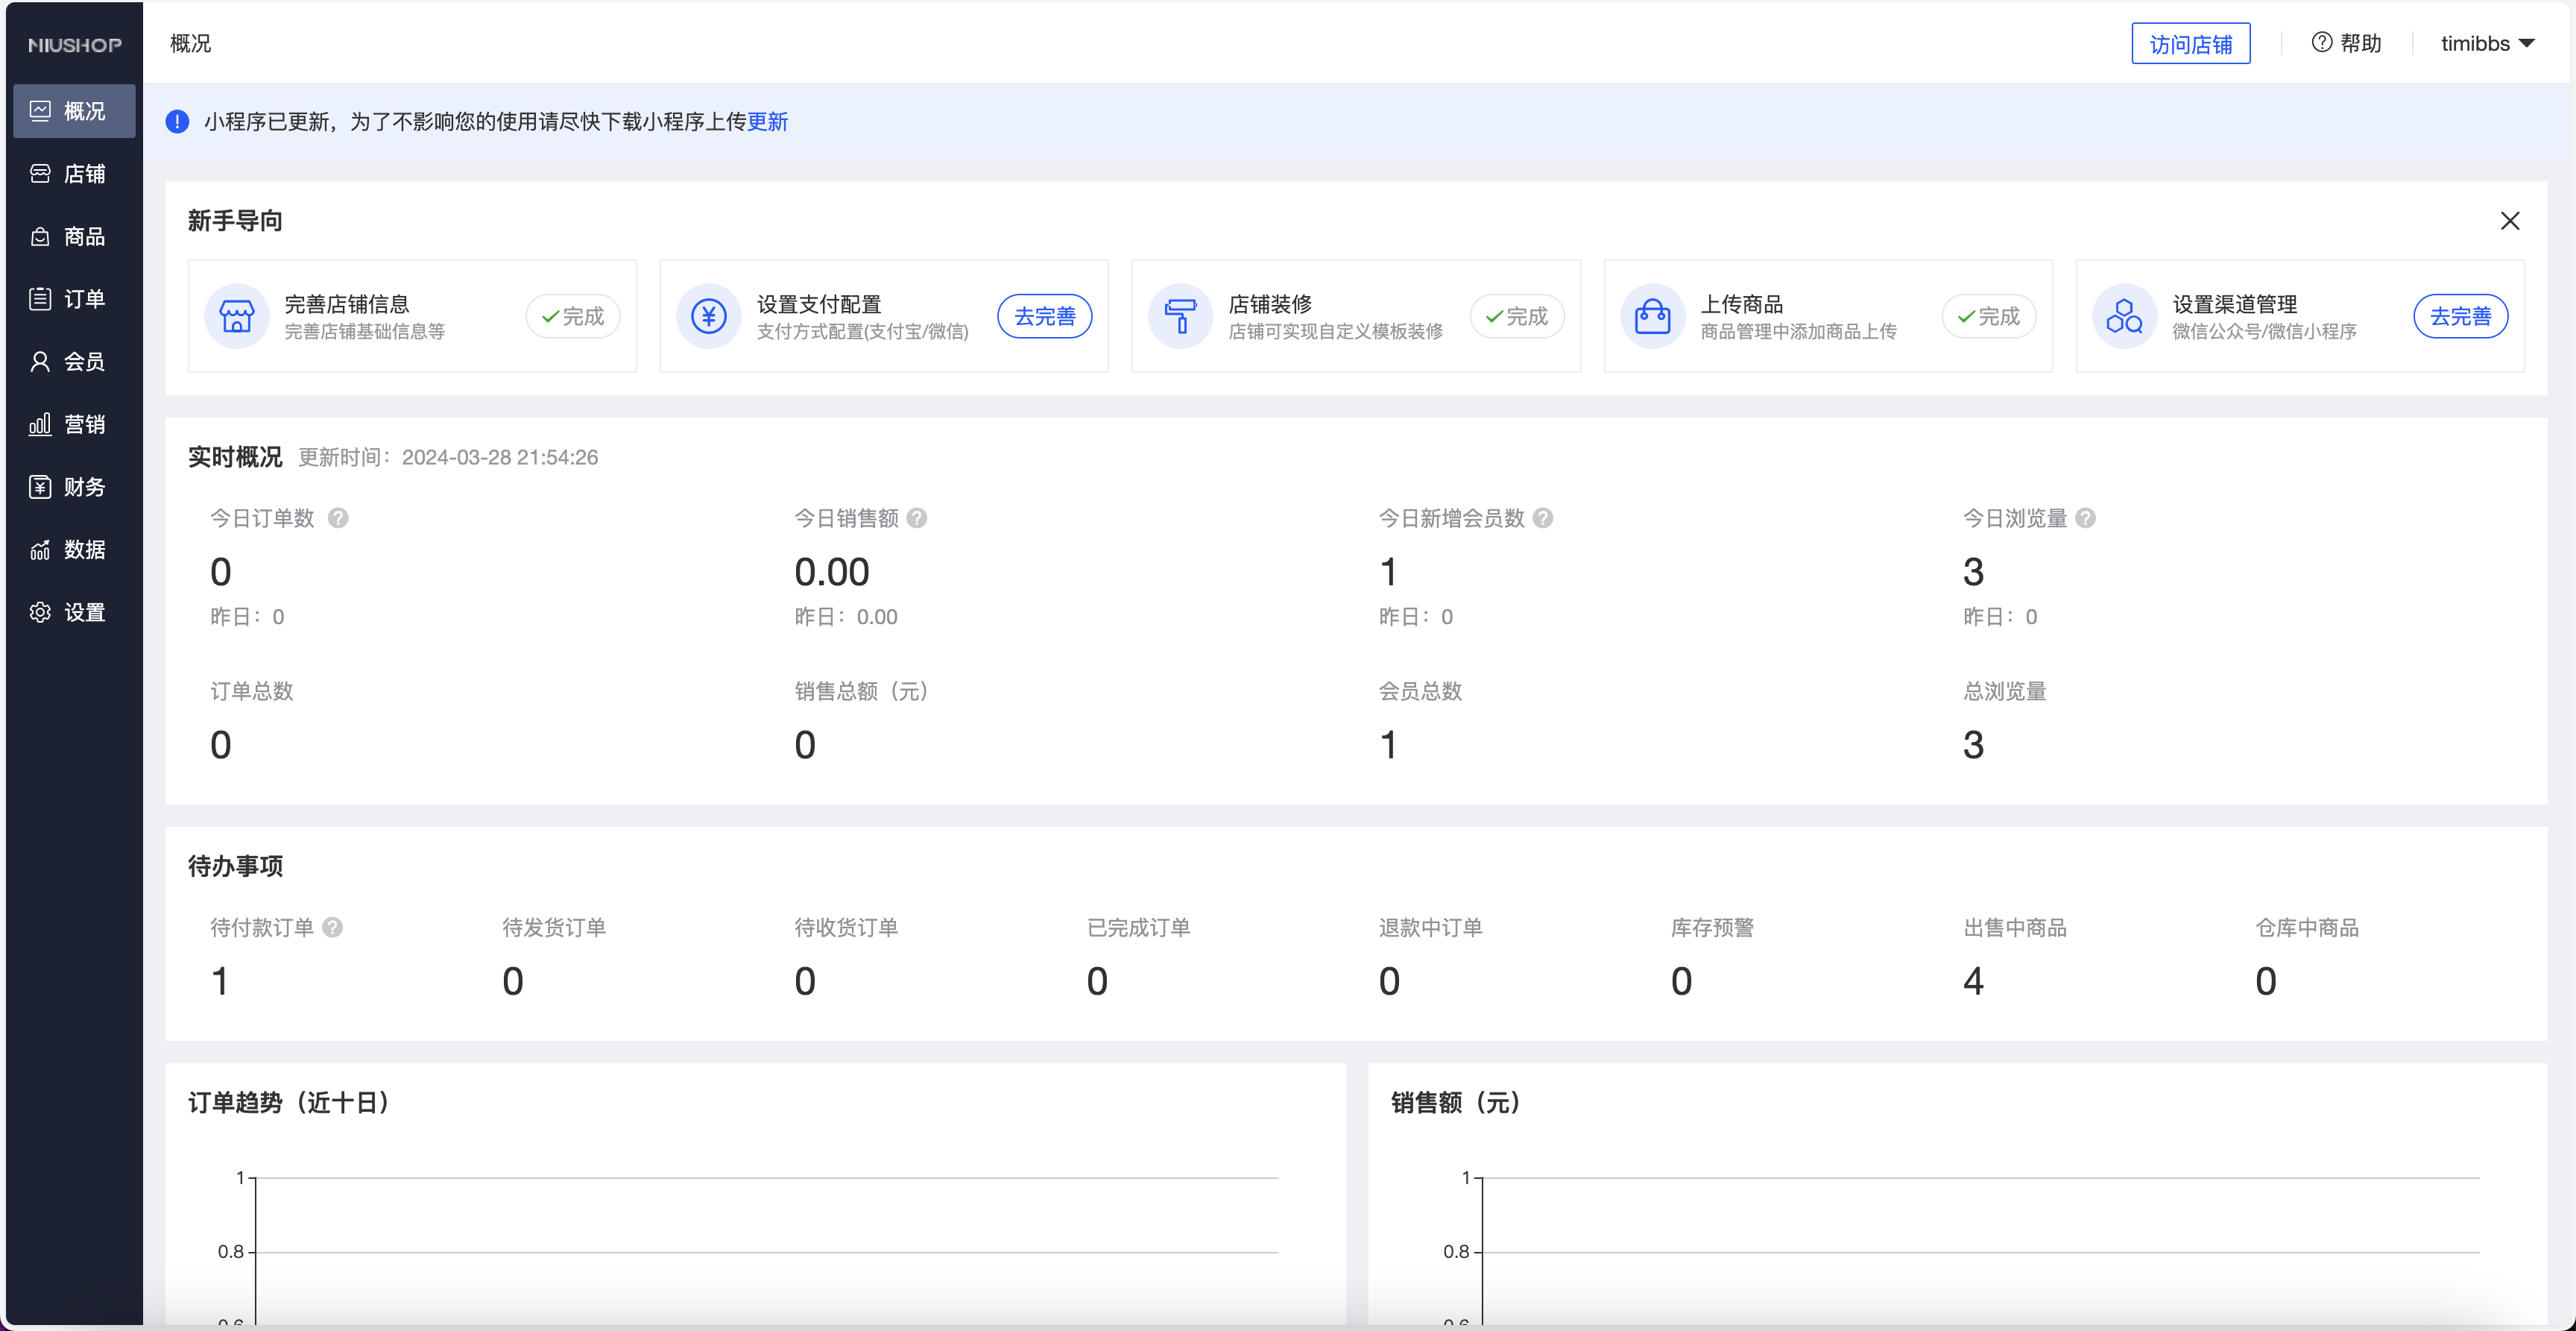Open the 商品 section in the sidebar
The height and width of the screenshot is (1331, 2576).
pos(73,235)
